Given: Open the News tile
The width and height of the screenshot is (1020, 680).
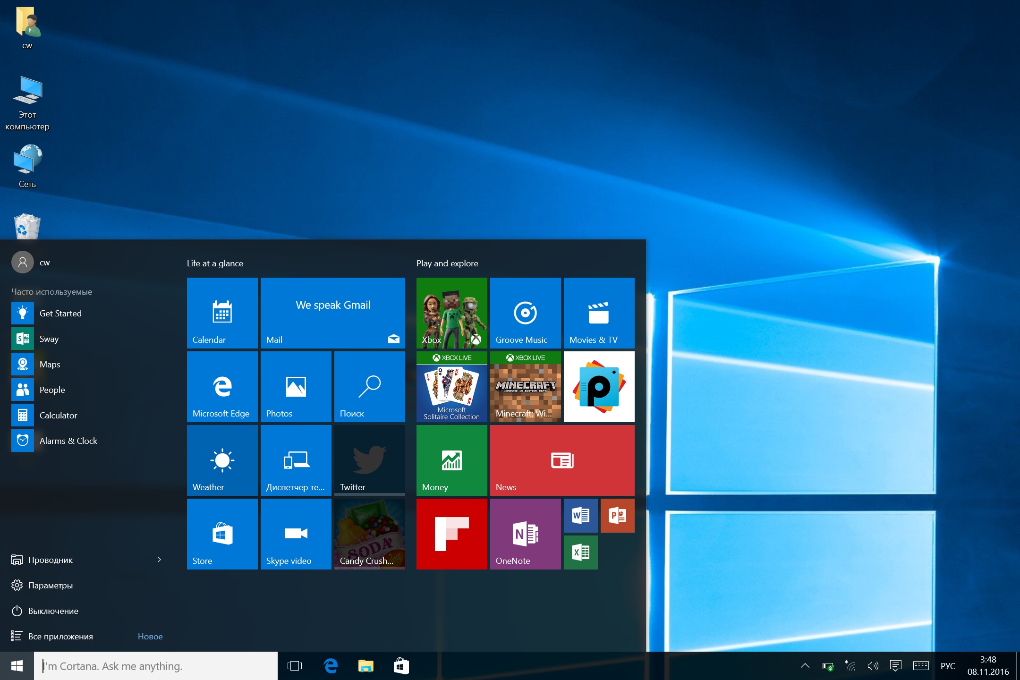Looking at the screenshot, I should pyautogui.click(x=562, y=460).
